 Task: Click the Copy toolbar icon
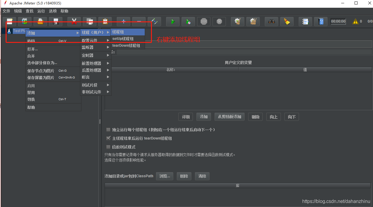(x=89, y=21)
